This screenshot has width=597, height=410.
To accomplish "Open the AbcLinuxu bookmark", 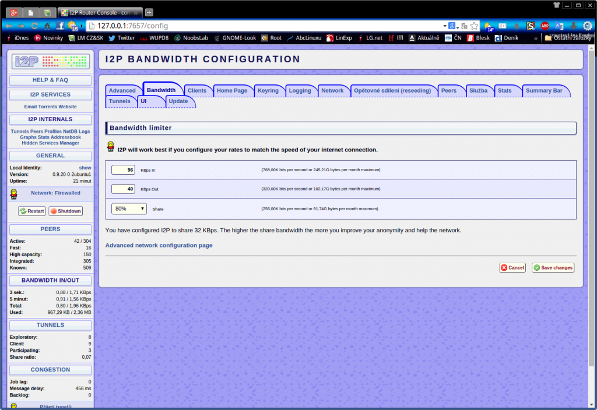I will point(304,38).
